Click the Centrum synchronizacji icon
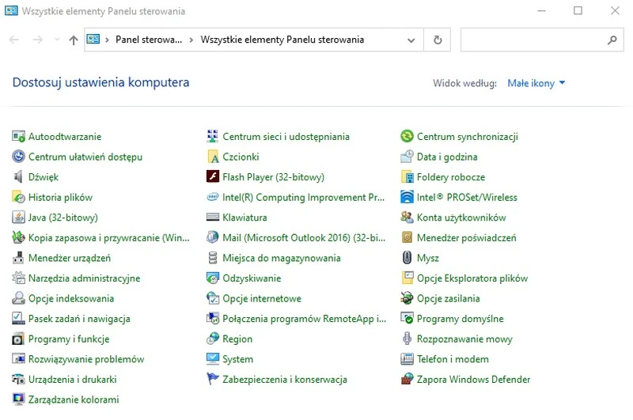Image resolution: width=633 pixels, height=420 pixels. [407, 136]
